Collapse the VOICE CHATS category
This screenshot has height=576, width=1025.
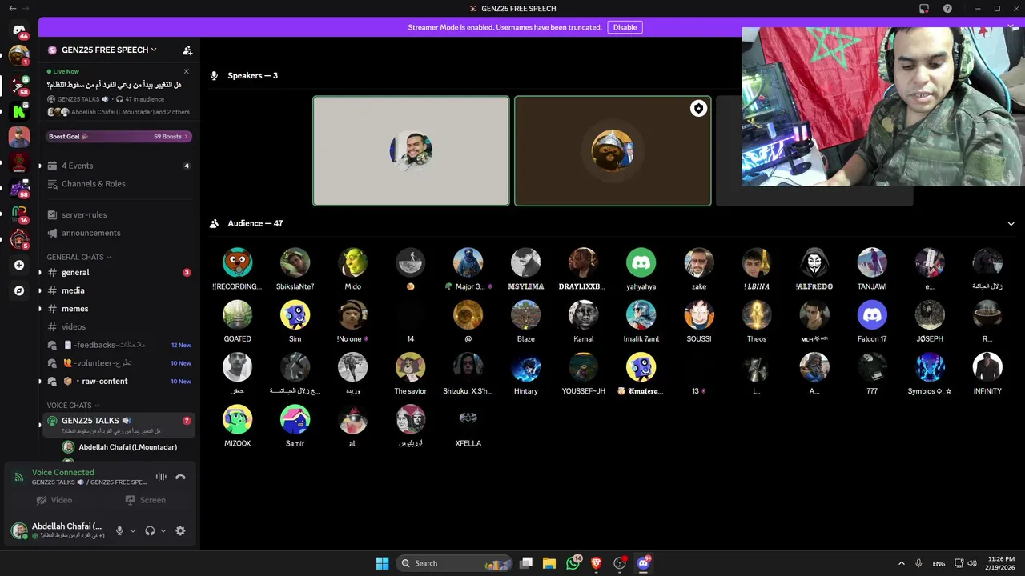73,406
